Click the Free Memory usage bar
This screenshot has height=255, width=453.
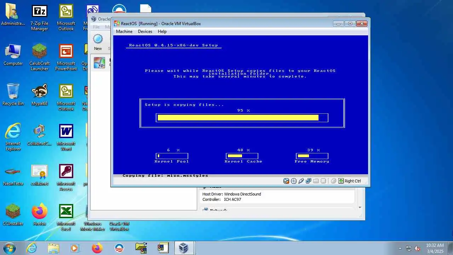point(312,156)
